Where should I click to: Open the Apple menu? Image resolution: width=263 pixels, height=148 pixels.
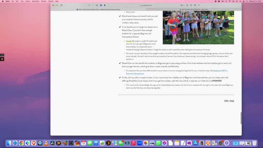(3, 1)
